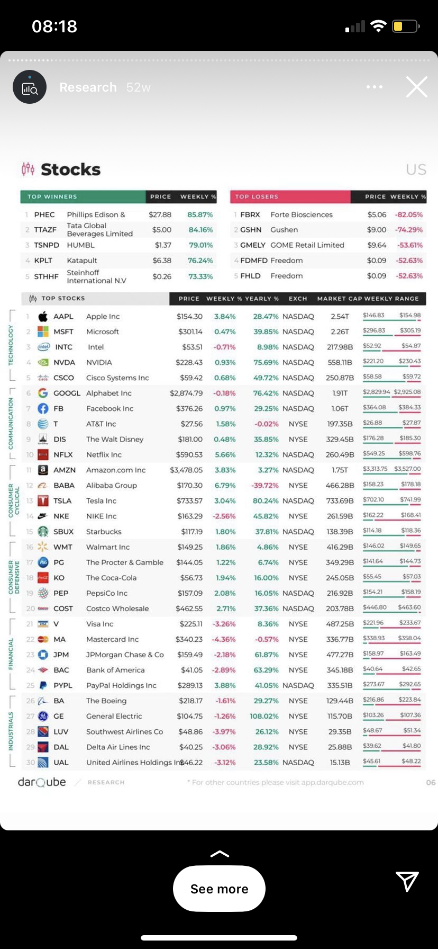Expand the swipe-up chevron arrow
The image size is (438, 949).
click(220, 854)
